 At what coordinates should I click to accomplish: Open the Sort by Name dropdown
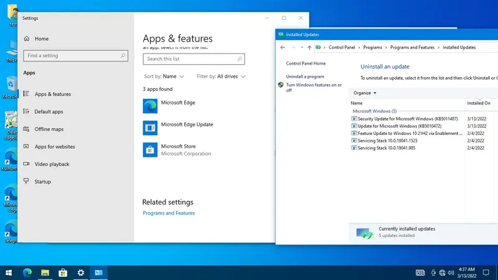pos(164,76)
